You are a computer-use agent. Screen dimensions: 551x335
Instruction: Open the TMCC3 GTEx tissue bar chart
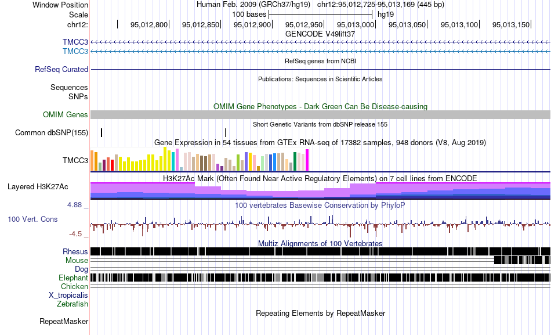tap(200, 160)
